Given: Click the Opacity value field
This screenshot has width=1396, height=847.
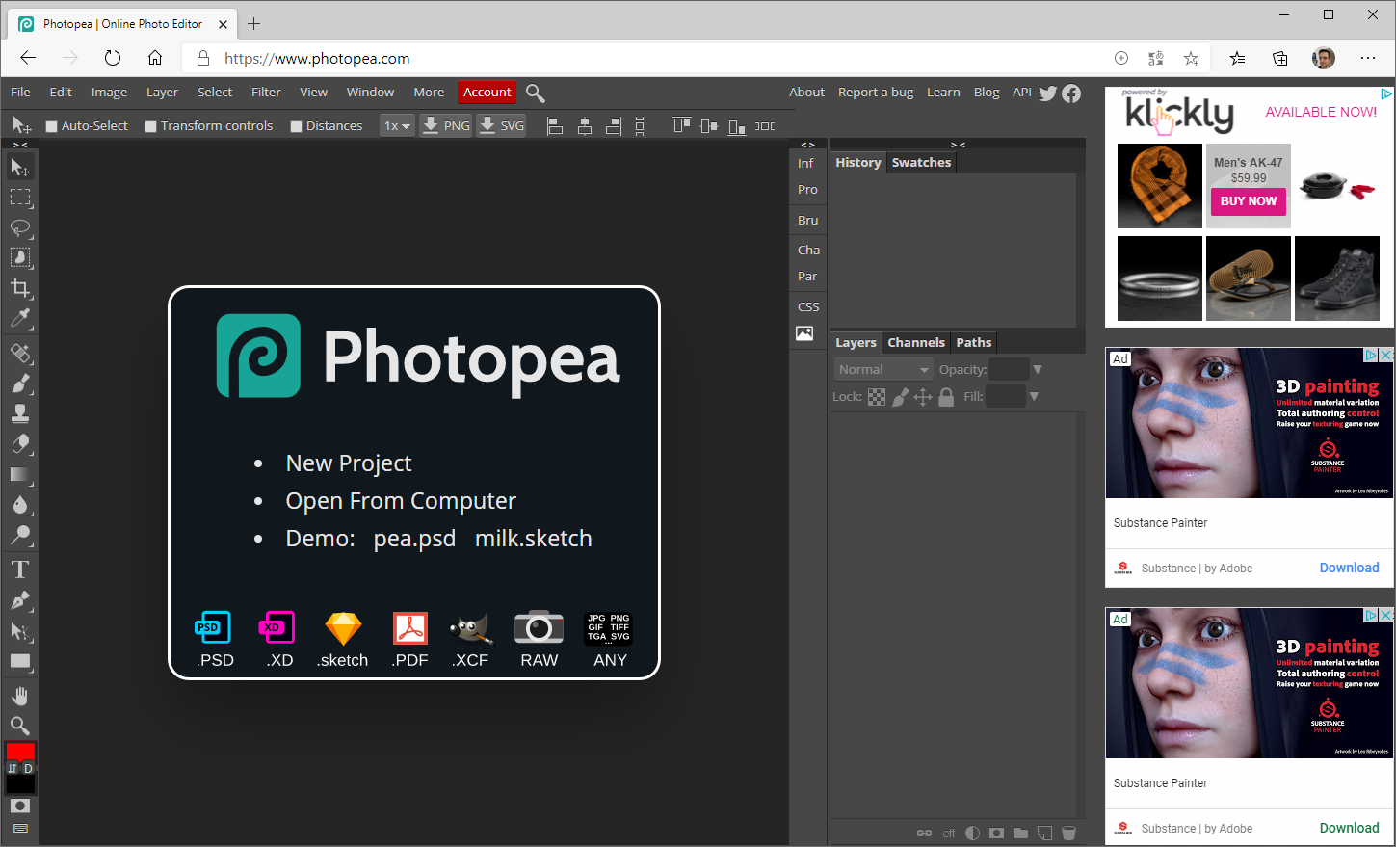Looking at the screenshot, I should 1009,369.
